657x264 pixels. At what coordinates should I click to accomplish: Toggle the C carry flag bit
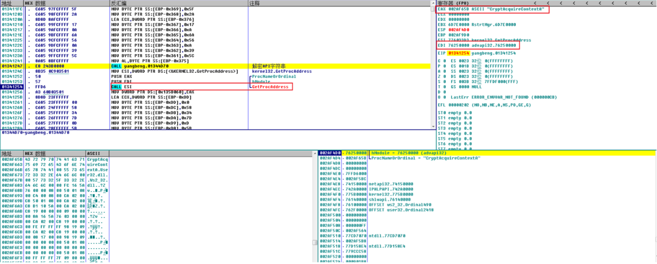(x=445, y=61)
